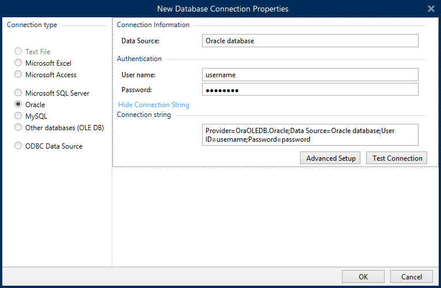Click inside the Connection string text box

click(310, 135)
